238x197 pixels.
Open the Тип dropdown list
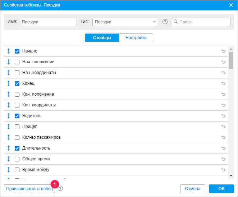click(125, 22)
